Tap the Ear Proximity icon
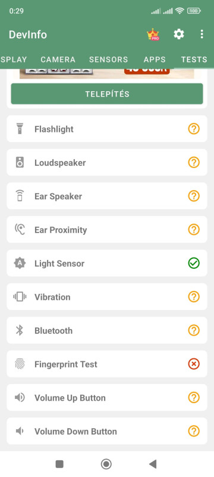Viewport: 214px width, 477px height. [x=20, y=230]
